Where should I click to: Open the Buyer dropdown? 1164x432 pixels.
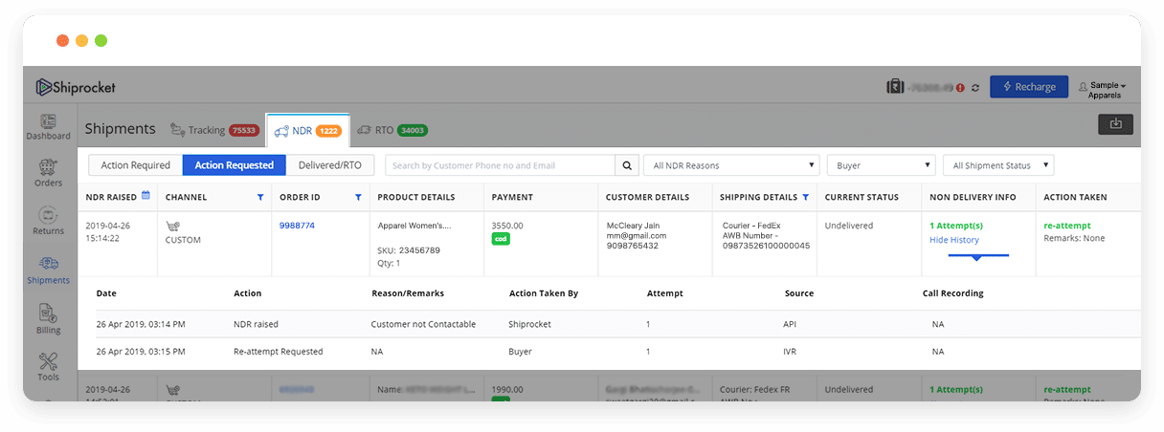(x=880, y=165)
